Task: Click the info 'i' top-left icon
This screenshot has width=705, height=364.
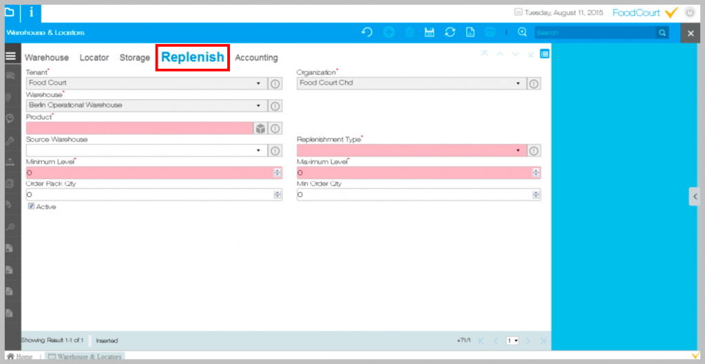Action: [31, 12]
